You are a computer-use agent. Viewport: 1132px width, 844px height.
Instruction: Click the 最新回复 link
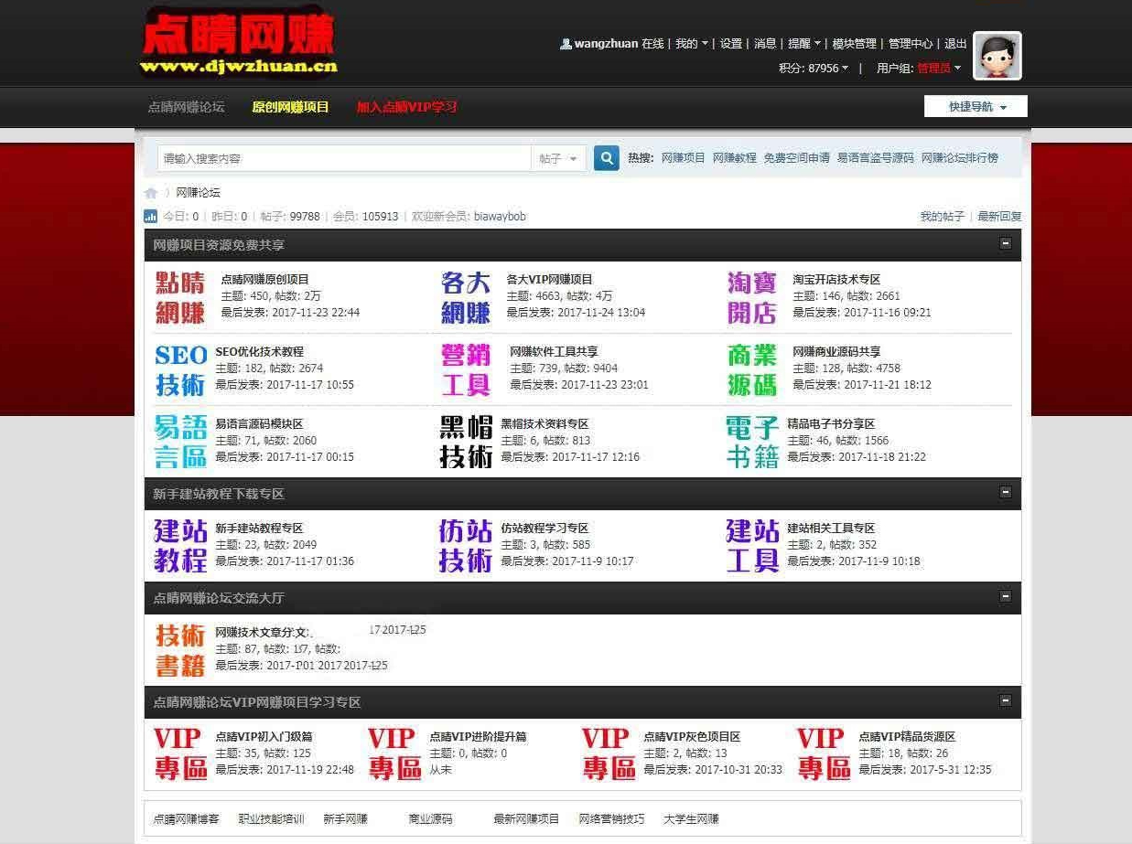[999, 217]
